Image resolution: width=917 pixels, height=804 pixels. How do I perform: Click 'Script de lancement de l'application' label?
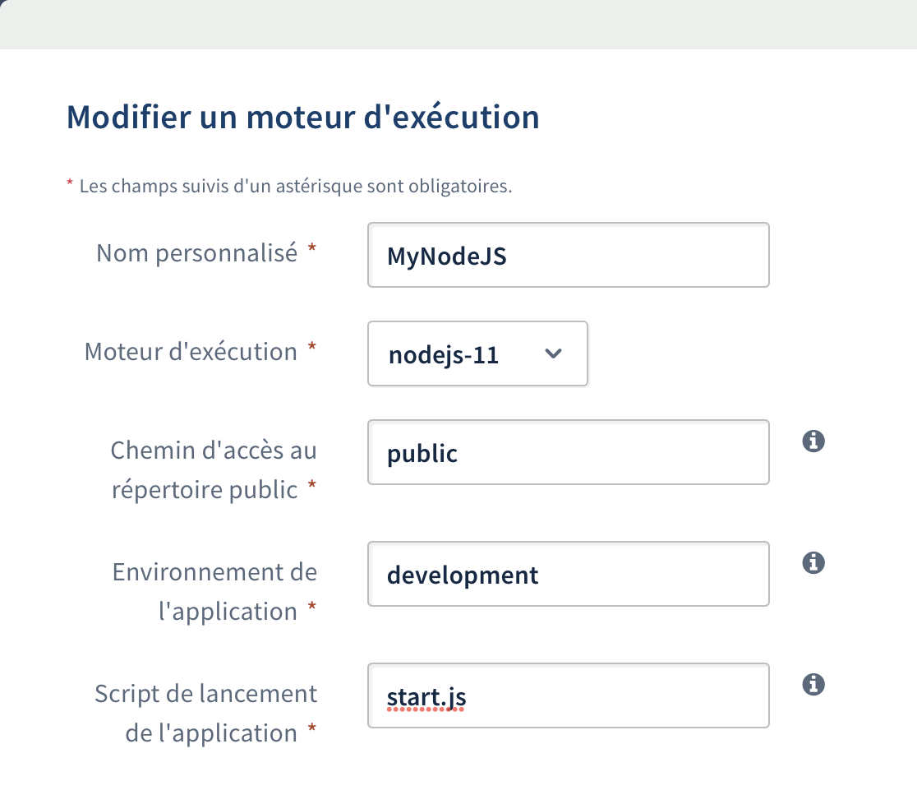point(205,714)
